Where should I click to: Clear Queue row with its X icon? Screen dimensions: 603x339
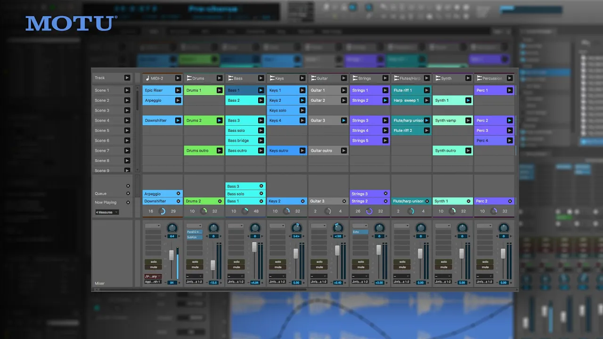click(x=128, y=194)
